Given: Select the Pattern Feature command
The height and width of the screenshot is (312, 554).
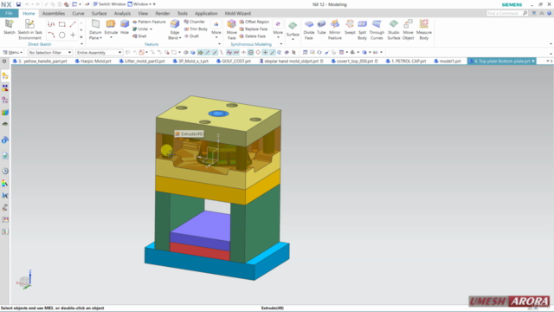Looking at the screenshot, I should (x=149, y=22).
